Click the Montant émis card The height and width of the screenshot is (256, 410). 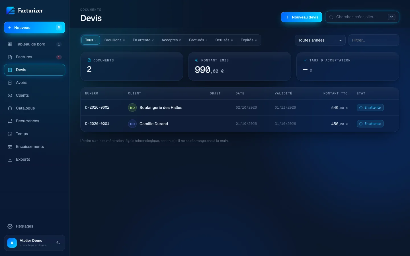[240, 66]
